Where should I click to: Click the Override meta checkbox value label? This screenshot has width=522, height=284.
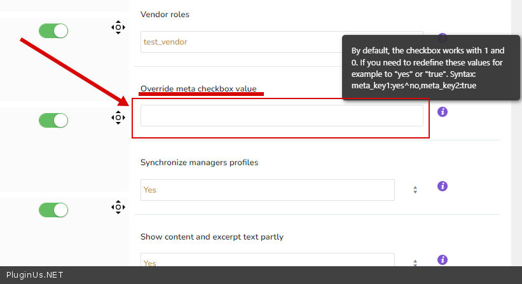(x=198, y=88)
